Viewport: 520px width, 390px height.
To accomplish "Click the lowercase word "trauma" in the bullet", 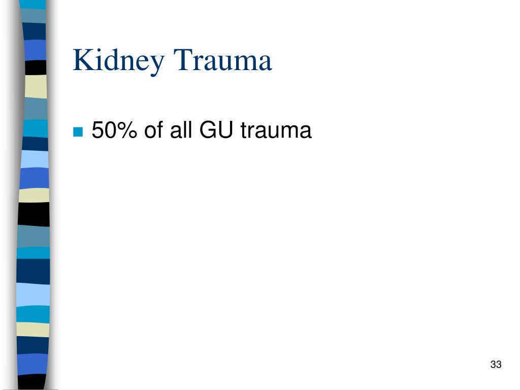I will click(276, 130).
